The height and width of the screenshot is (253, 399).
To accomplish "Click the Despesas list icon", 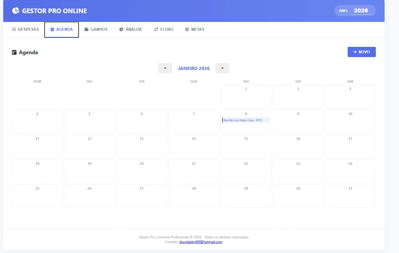I will click(14, 29).
